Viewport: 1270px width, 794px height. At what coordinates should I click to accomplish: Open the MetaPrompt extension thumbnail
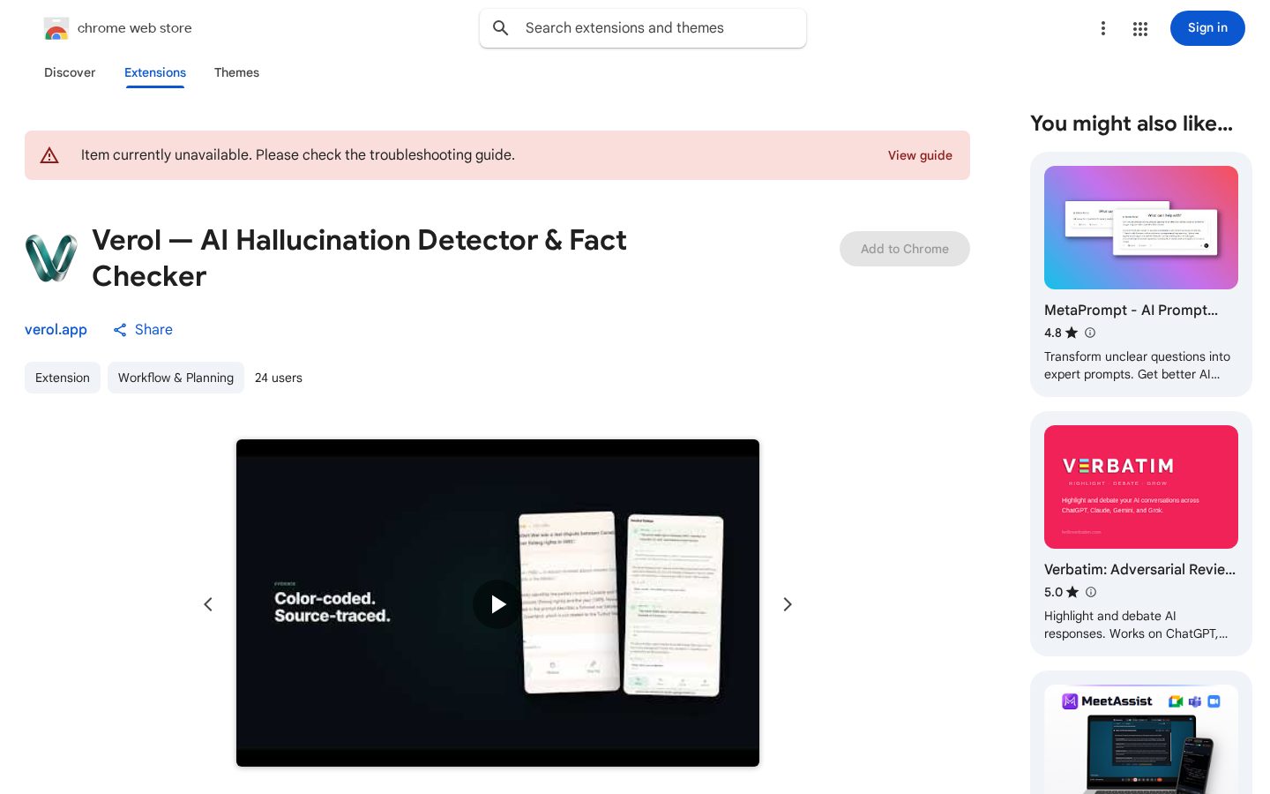[x=1141, y=228]
